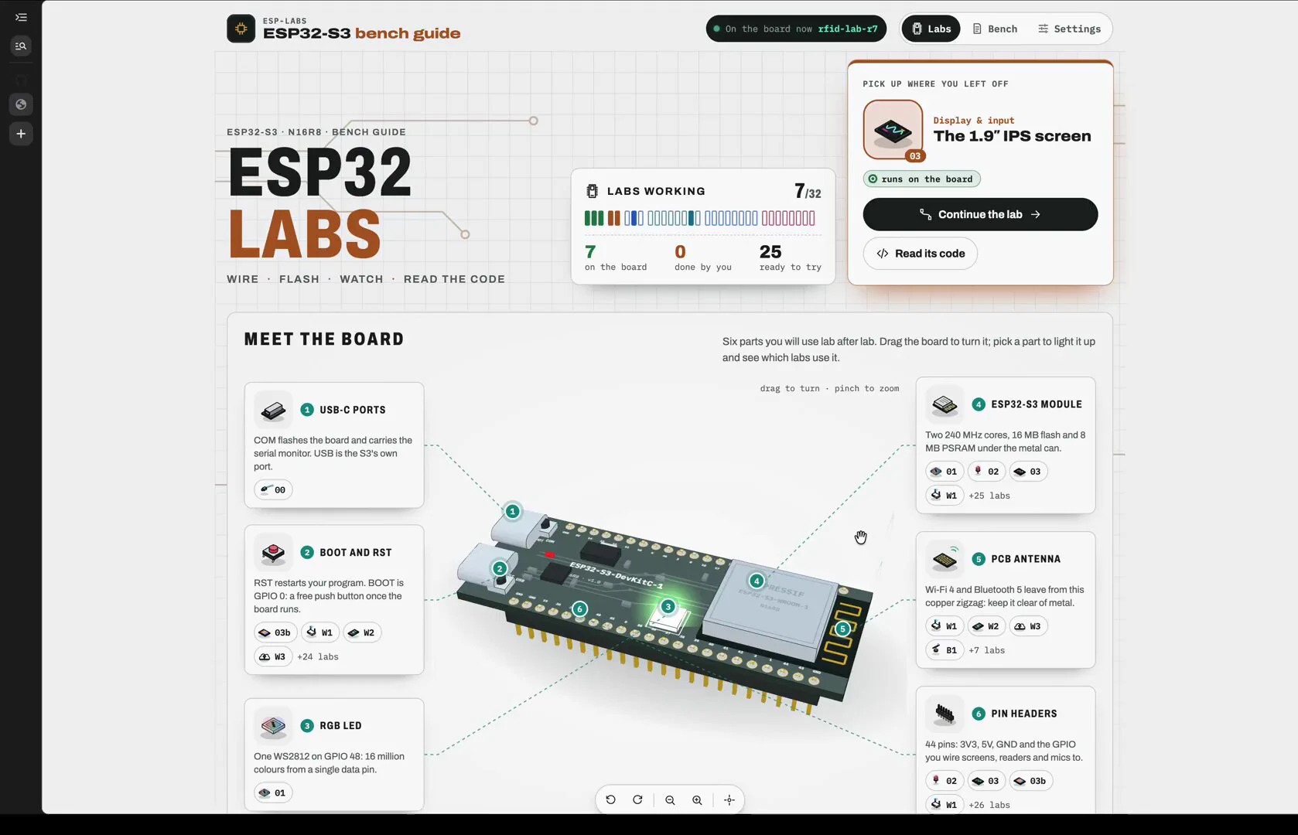Open lab chip 01 in RGB LED card
This screenshot has height=835, width=1298.
tap(273, 792)
